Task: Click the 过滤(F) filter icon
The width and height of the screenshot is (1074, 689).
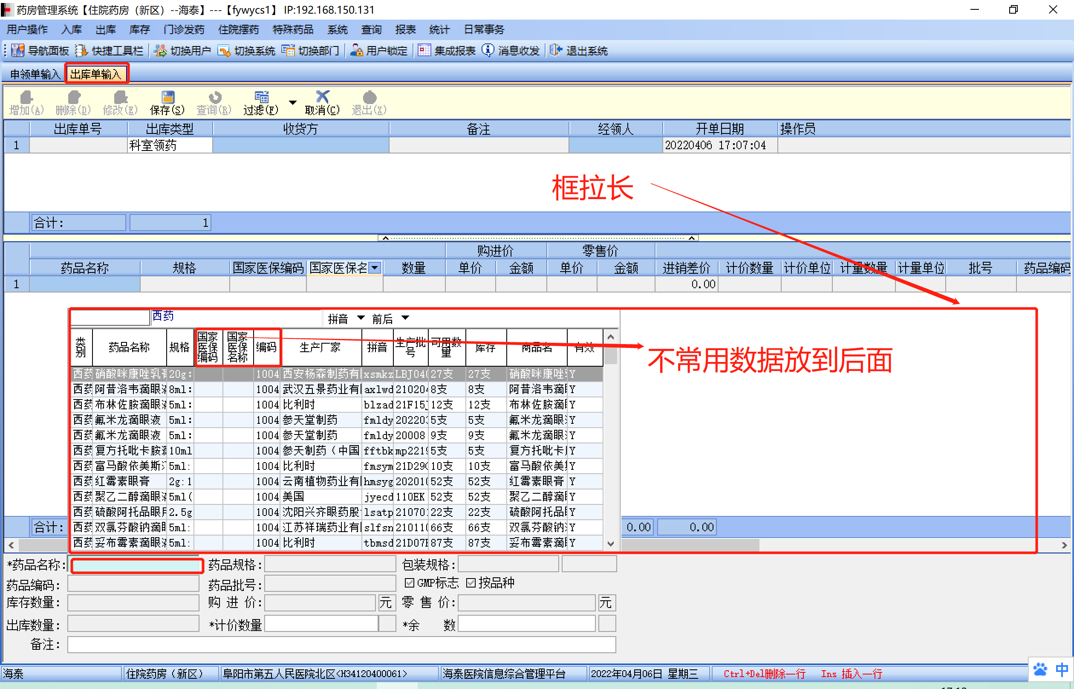Action: pos(261,97)
